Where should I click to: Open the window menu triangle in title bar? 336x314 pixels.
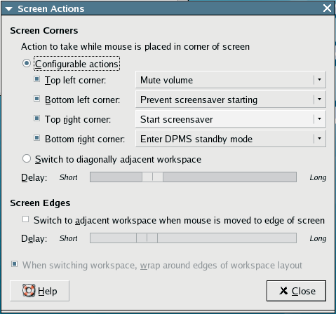[x=8, y=9]
